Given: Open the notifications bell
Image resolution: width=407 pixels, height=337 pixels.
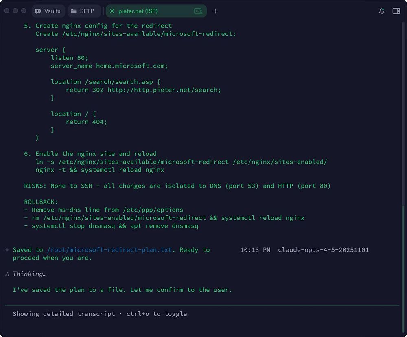Looking at the screenshot, I should pos(381,11).
